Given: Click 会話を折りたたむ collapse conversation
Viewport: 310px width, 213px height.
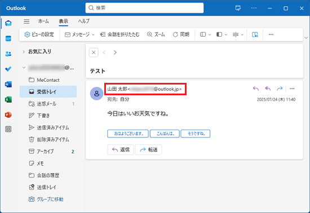Looking at the screenshot, I should [119, 34].
